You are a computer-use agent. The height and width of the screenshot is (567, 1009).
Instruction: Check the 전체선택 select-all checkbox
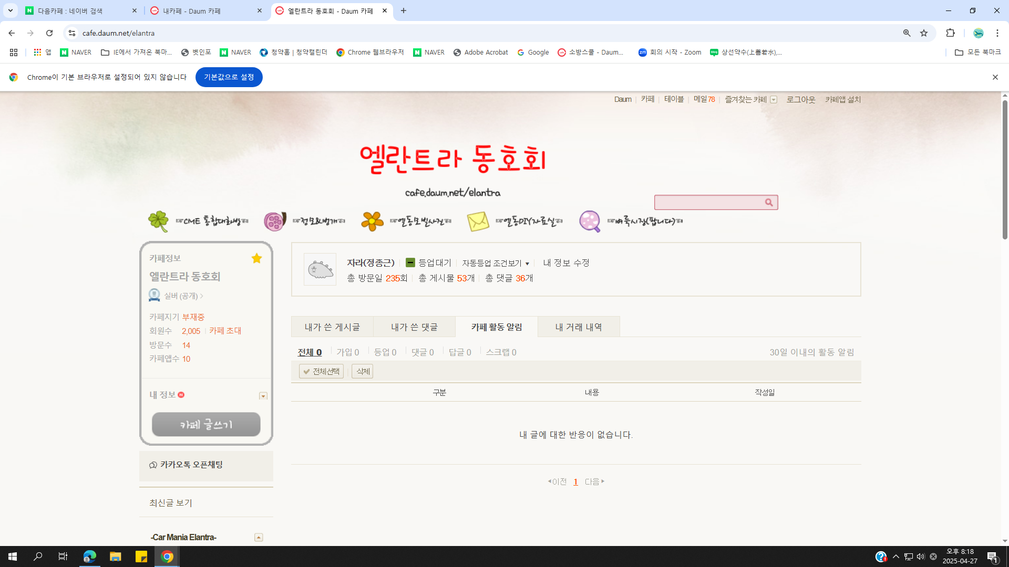coord(321,371)
